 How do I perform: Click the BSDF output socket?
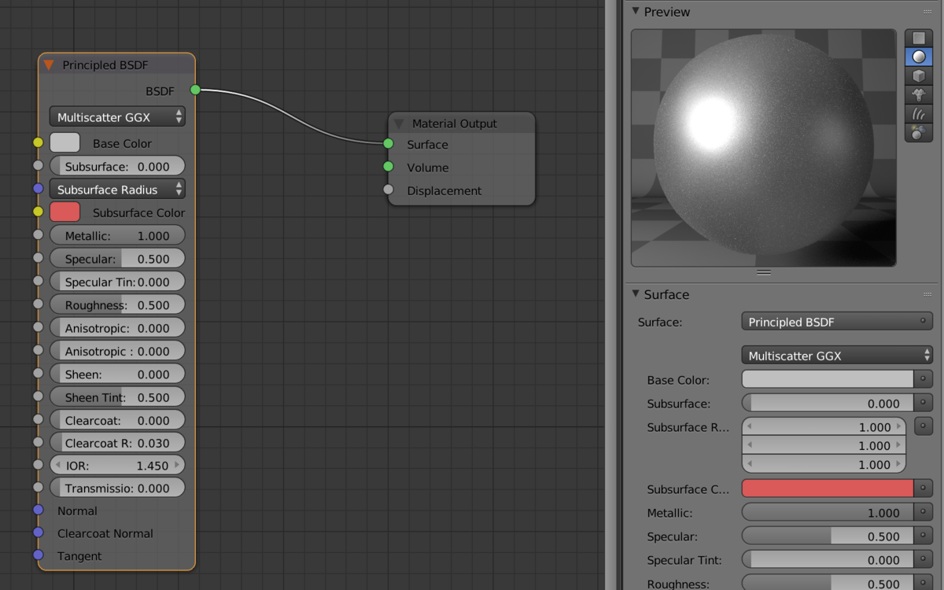click(195, 90)
